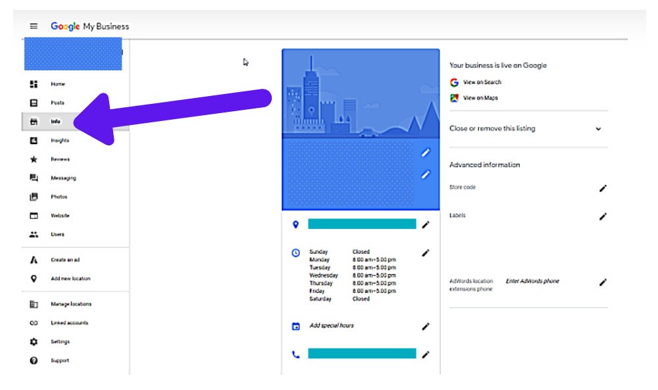Click Add new location in sidebar
658x390 pixels.
point(70,279)
